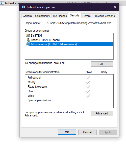The image size is (126, 146).
Task: Click the Write permission Allow checkmark
Action: (x=88, y=96)
